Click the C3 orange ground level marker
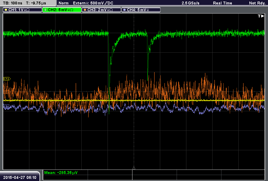268x181 pixels. click(7, 92)
